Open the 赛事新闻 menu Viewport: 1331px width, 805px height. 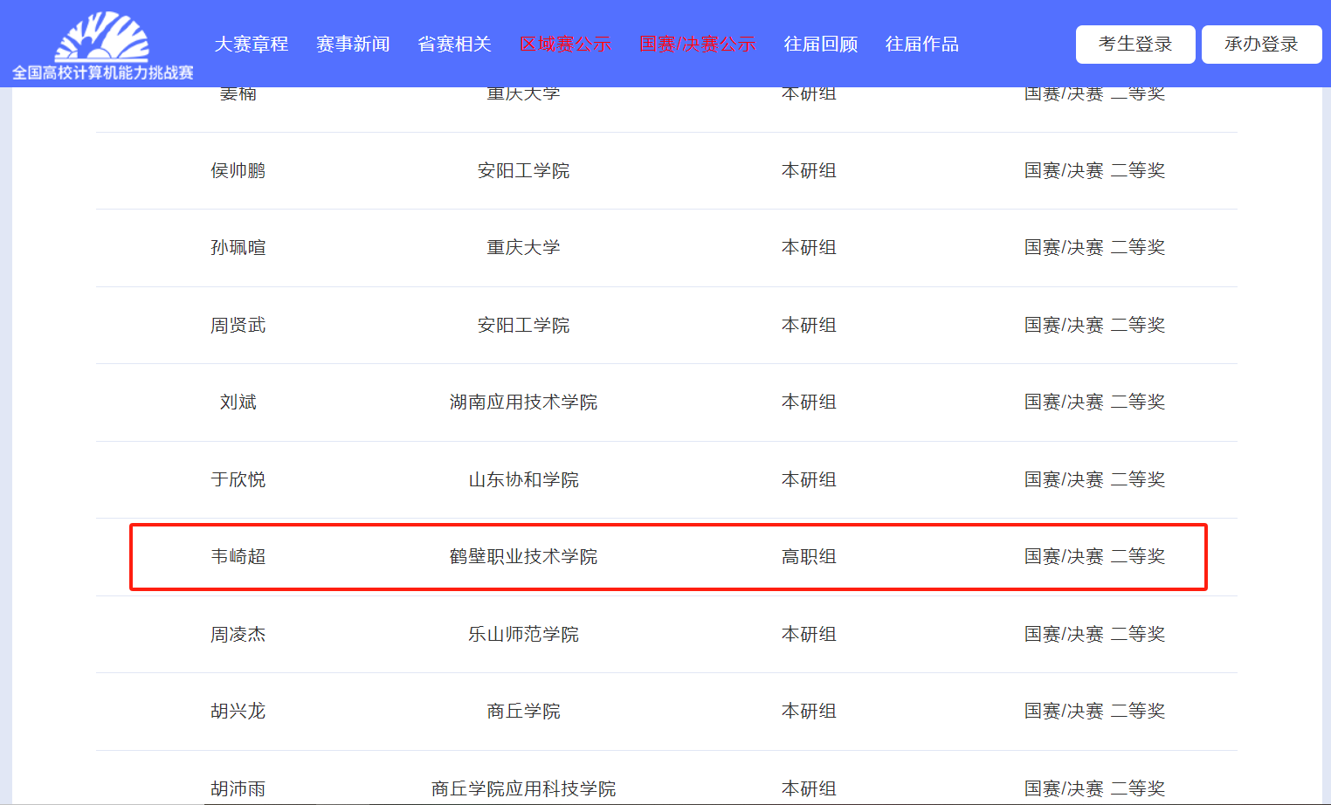coord(353,44)
